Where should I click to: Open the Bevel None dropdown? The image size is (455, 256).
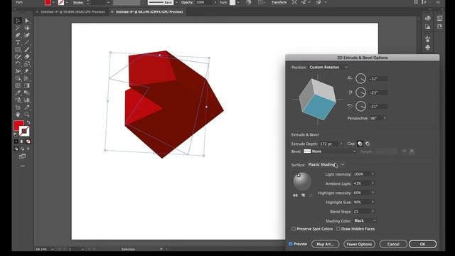coord(330,151)
